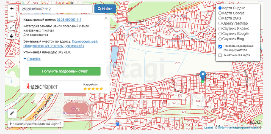
Task: Activate the ruler measurement tool
Action: 12,113
